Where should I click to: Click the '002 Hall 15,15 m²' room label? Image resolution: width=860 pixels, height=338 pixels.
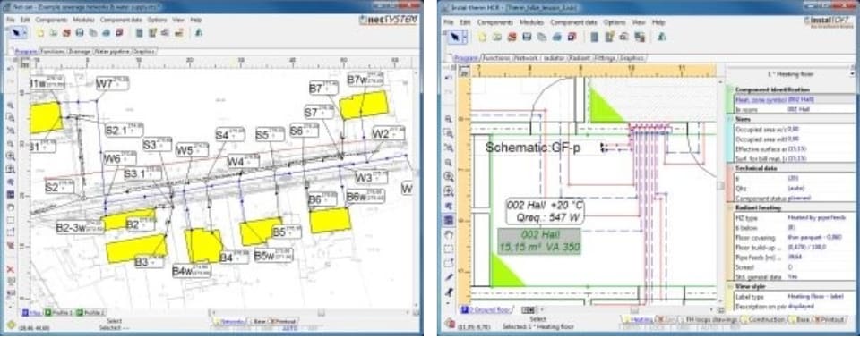[539, 241]
